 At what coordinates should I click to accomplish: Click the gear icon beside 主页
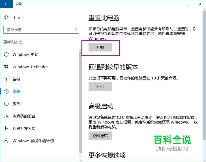7,18
